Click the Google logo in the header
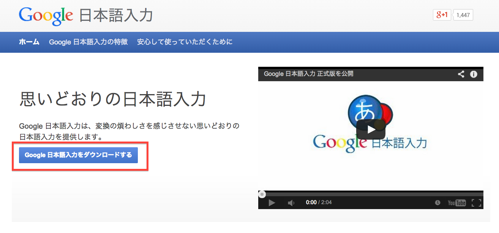 (x=46, y=16)
